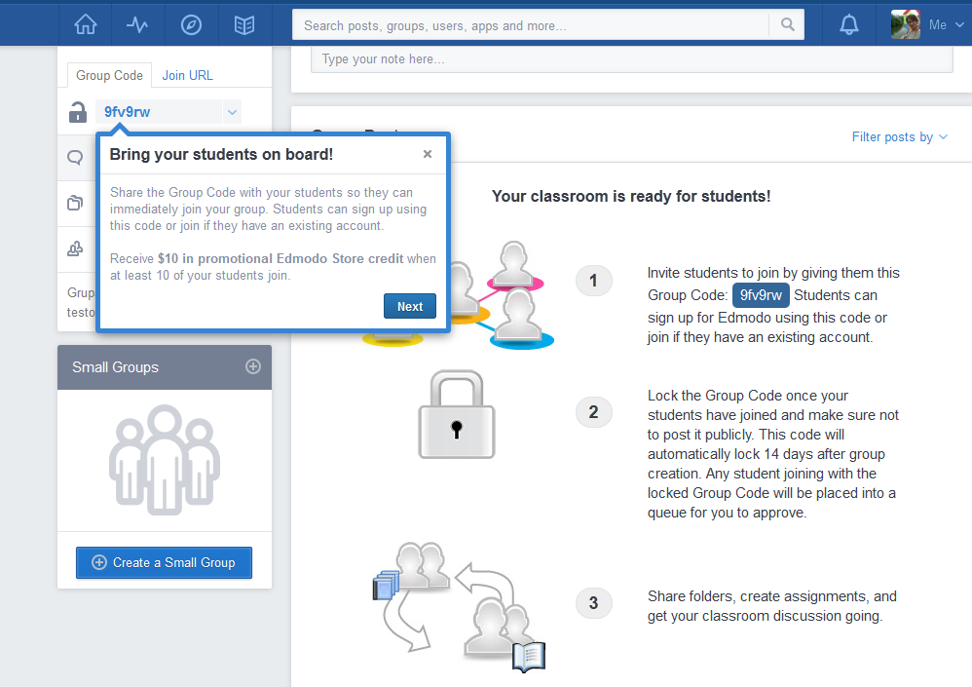This screenshot has height=687, width=972.
Task: Open the group code dropdown arrow
Action: tap(232, 112)
